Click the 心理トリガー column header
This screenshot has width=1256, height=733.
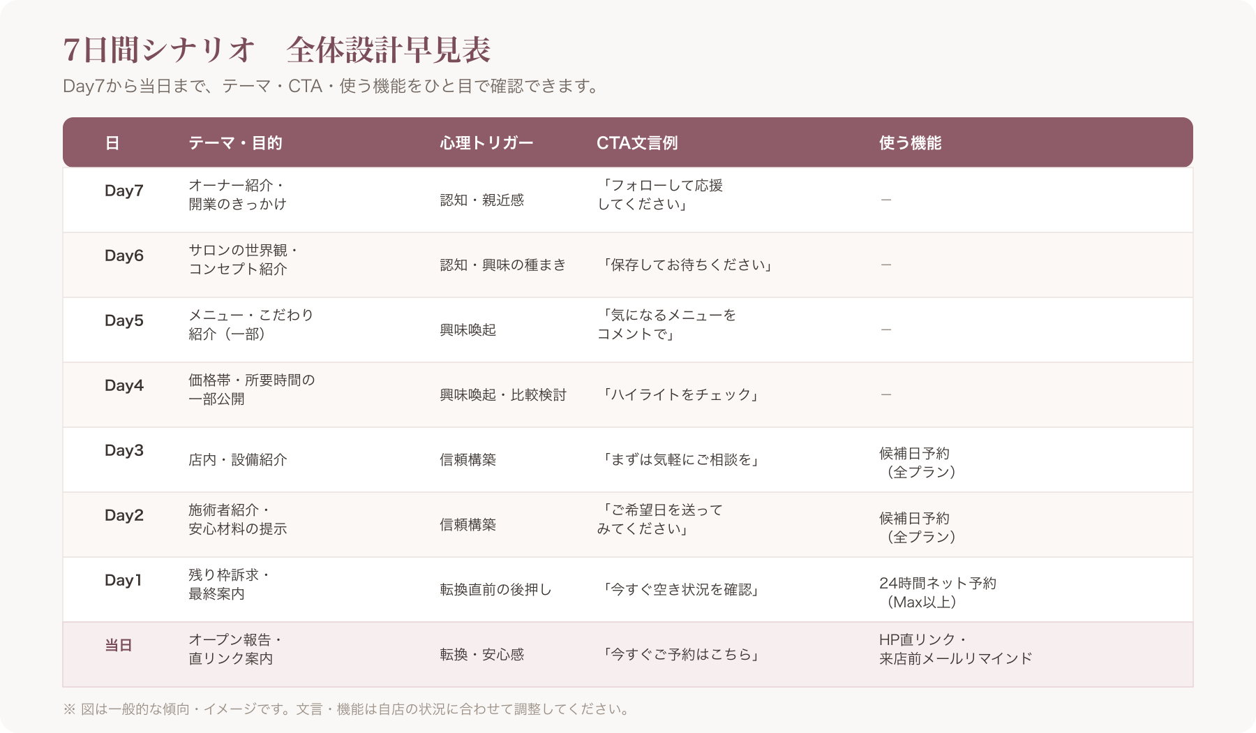click(x=486, y=143)
